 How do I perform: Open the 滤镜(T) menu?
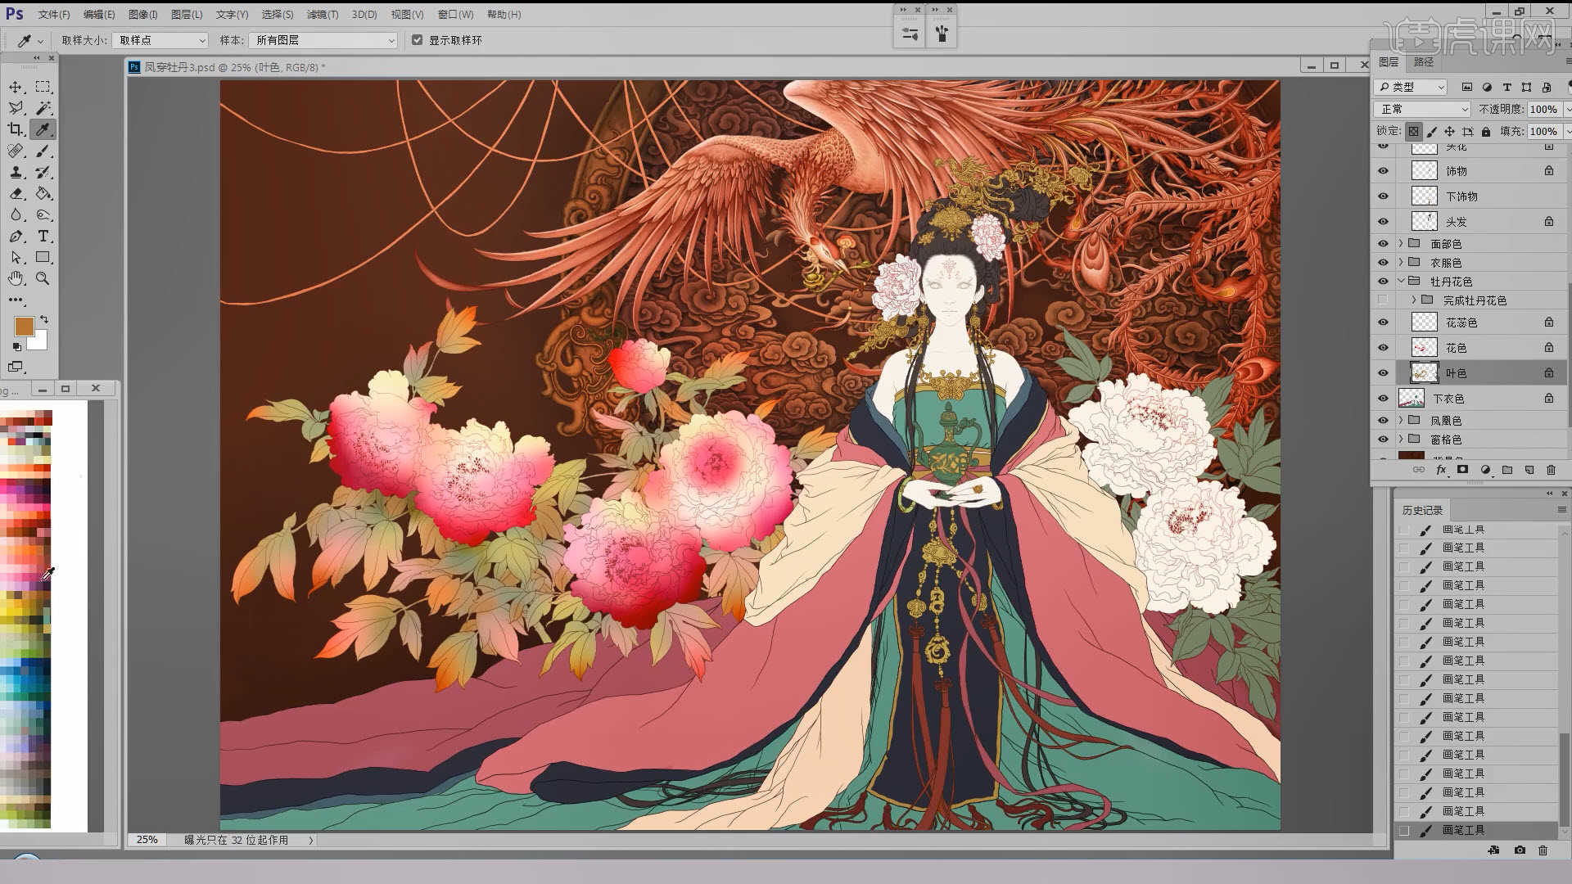click(322, 15)
